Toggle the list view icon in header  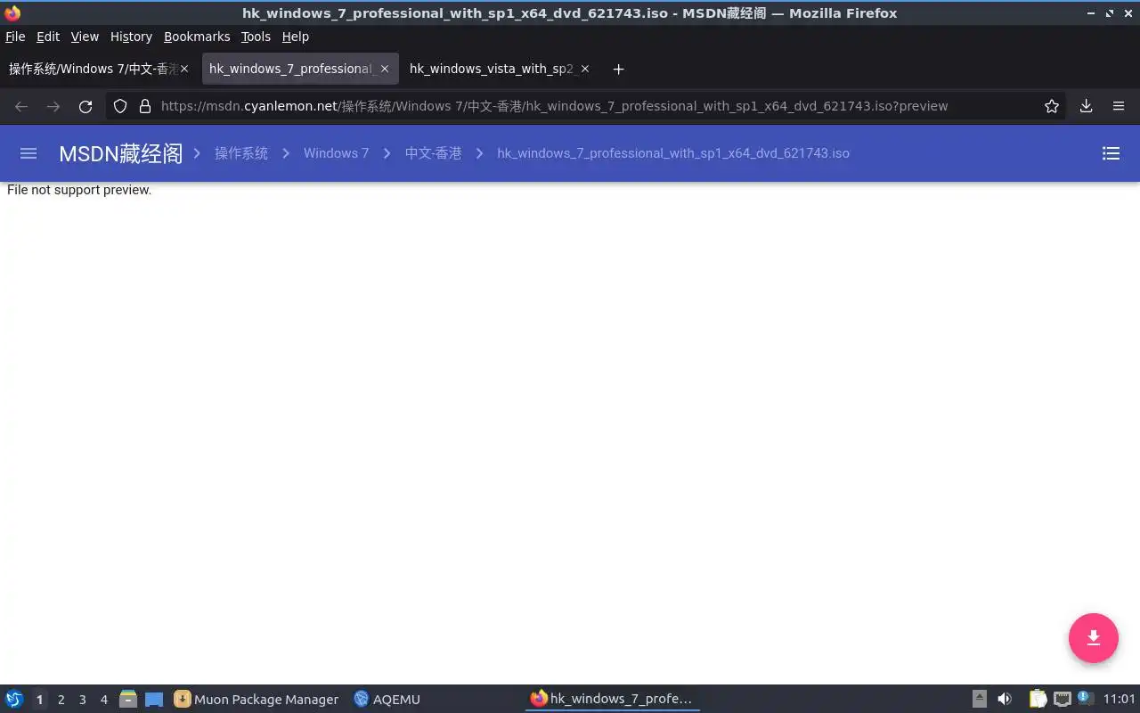coord(1111,153)
